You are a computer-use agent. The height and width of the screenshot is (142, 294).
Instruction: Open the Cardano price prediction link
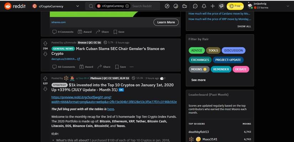[x=220, y=14]
